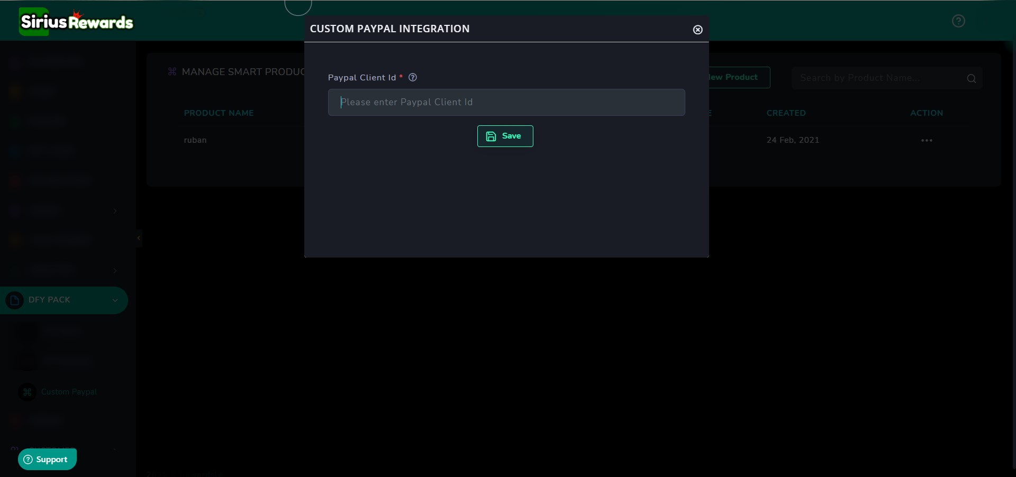Click the 24 Feb, 2021 created date
This screenshot has height=477, width=1016.
click(x=793, y=140)
